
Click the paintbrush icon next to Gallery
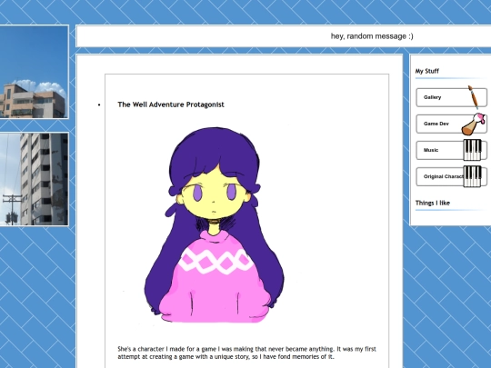click(473, 97)
